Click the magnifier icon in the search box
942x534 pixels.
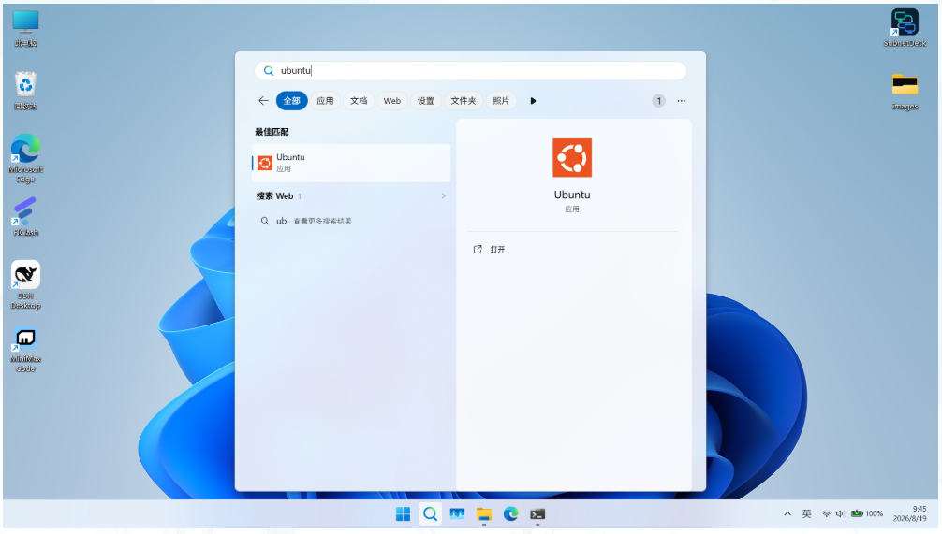click(x=269, y=71)
